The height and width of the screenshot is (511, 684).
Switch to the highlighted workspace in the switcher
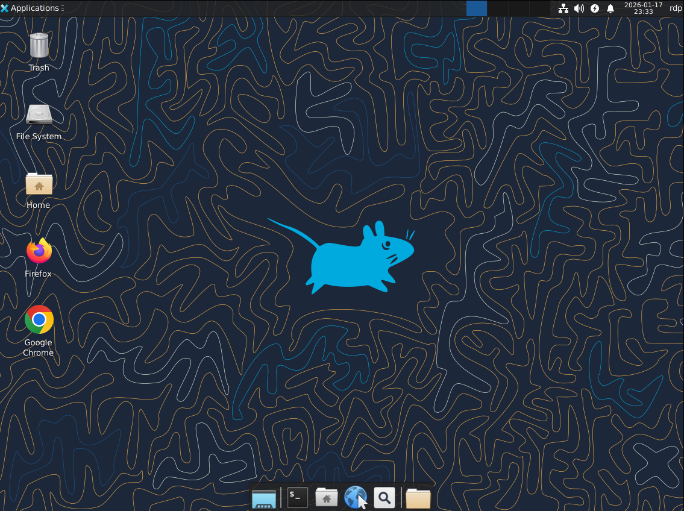click(476, 8)
